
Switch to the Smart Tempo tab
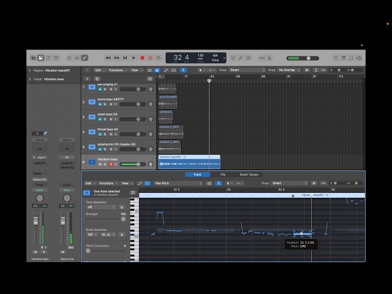(249, 175)
